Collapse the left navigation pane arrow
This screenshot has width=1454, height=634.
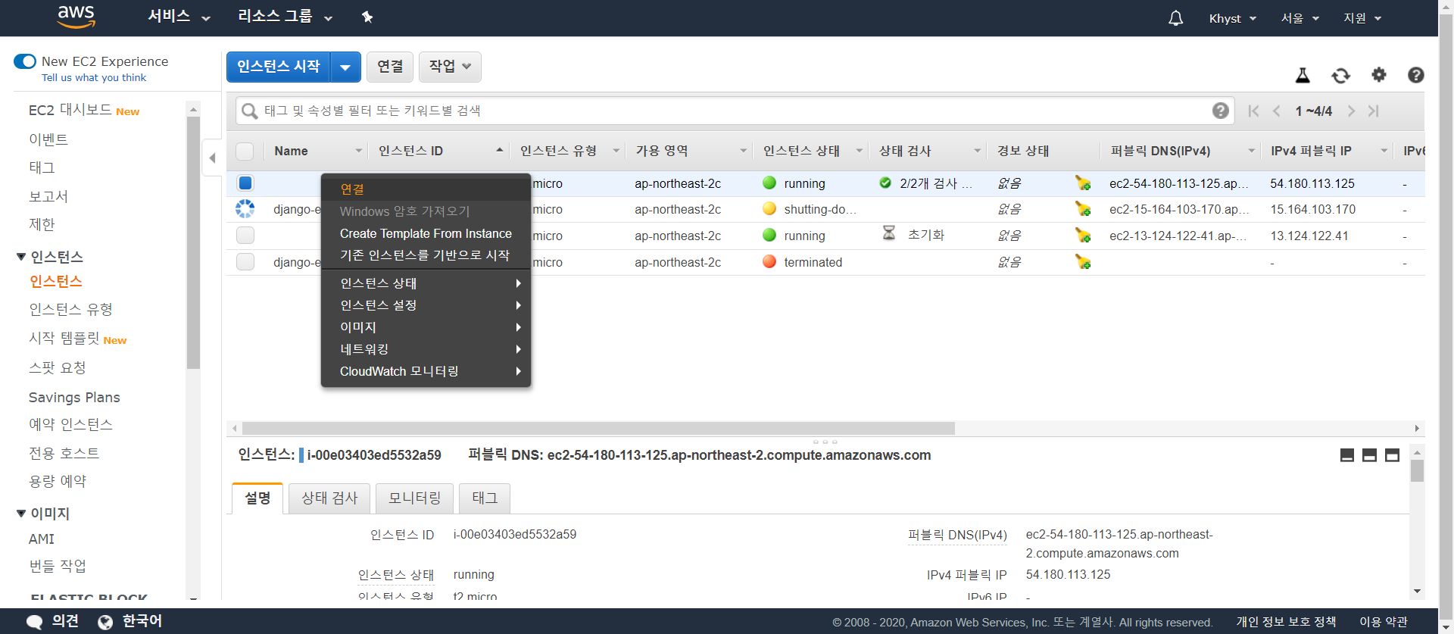[213, 158]
